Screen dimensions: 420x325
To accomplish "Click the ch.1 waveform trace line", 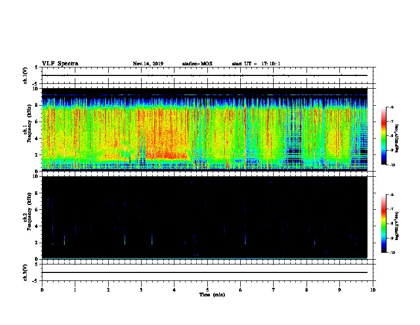I will click(x=205, y=75).
